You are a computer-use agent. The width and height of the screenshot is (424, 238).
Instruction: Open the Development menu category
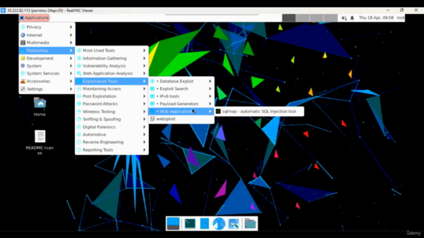pos(47,58)
